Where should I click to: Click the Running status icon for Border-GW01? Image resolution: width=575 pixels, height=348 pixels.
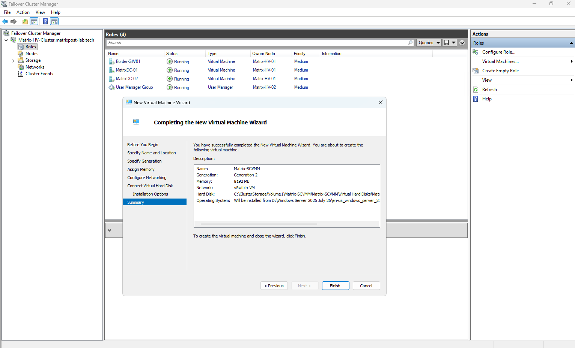(170, 61)
